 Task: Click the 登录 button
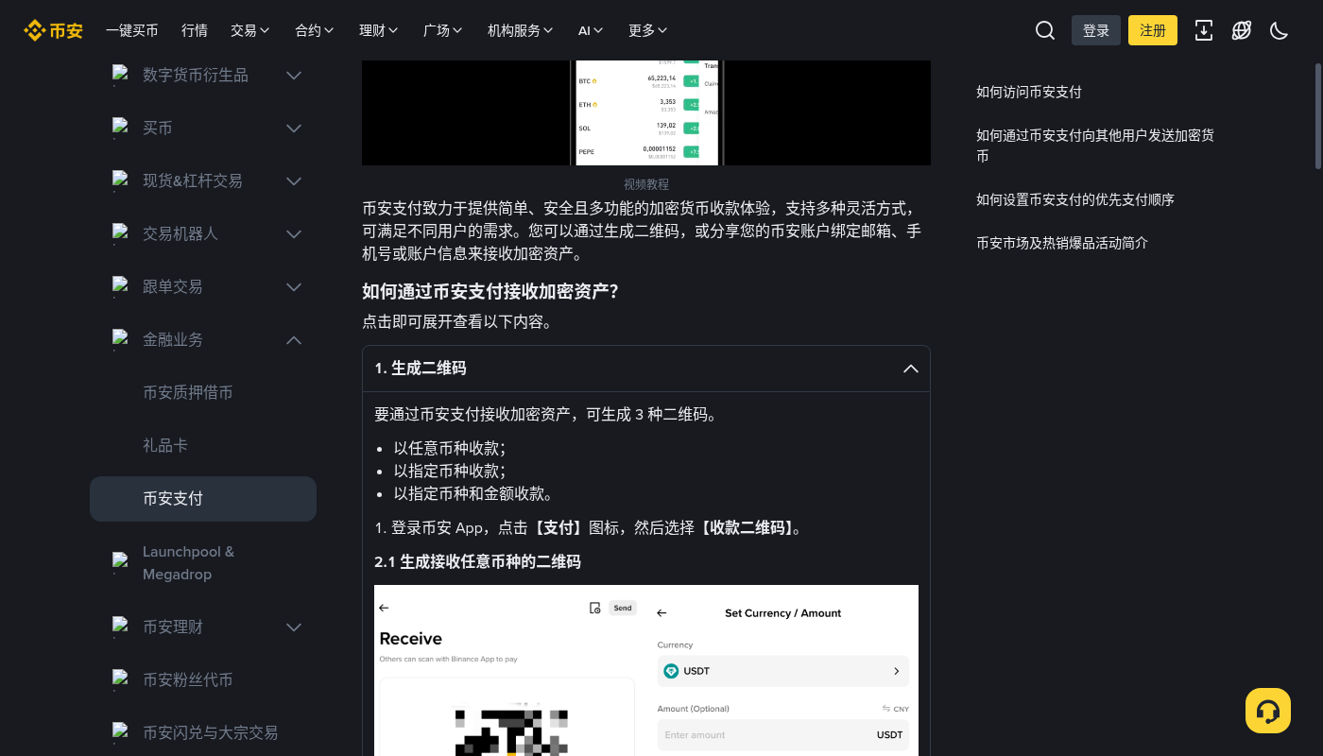click(1096, 30)
